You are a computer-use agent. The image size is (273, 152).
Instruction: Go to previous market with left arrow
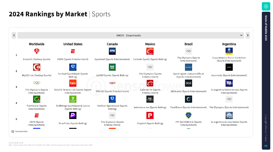[14, 35]
